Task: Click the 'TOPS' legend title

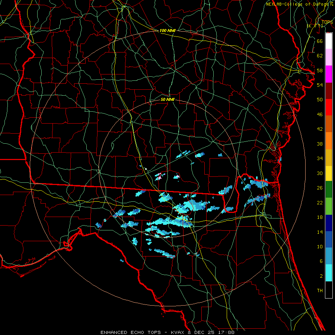Action: (327, 22)
